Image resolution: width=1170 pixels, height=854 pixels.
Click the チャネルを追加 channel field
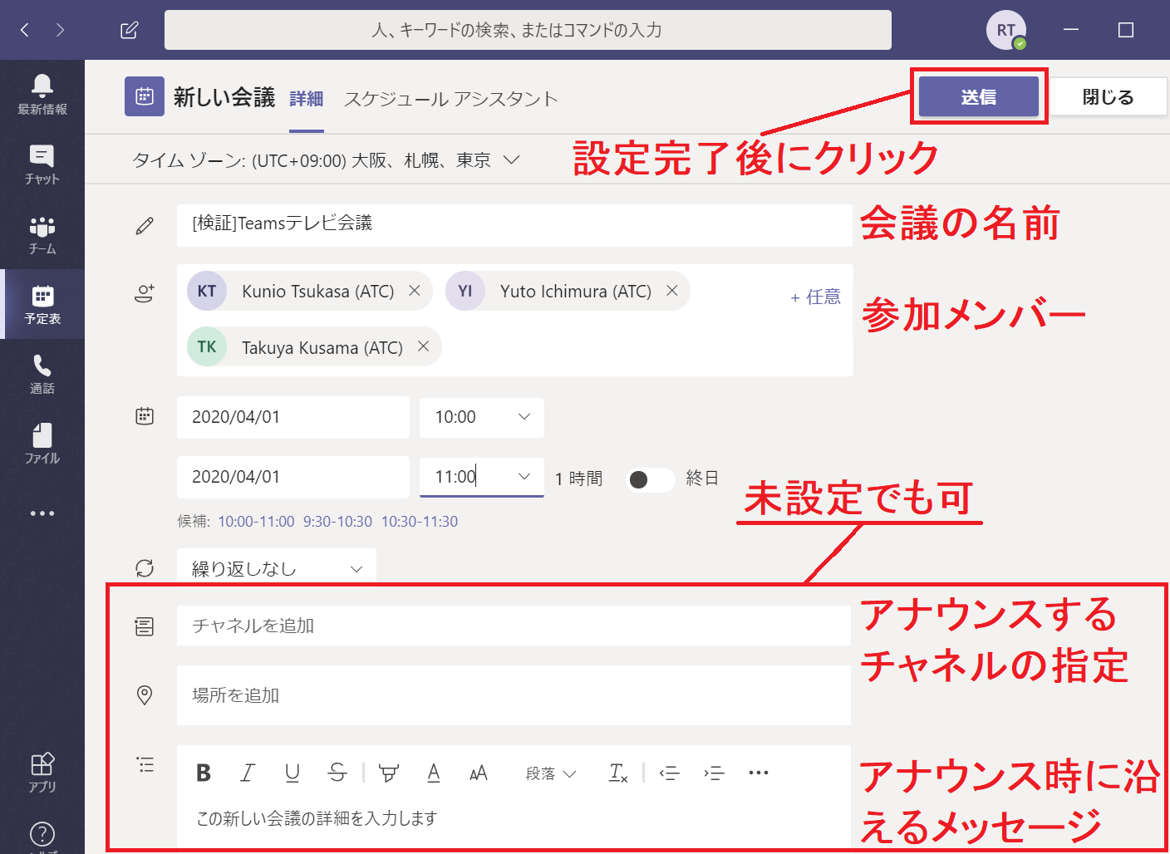[514, 626]
